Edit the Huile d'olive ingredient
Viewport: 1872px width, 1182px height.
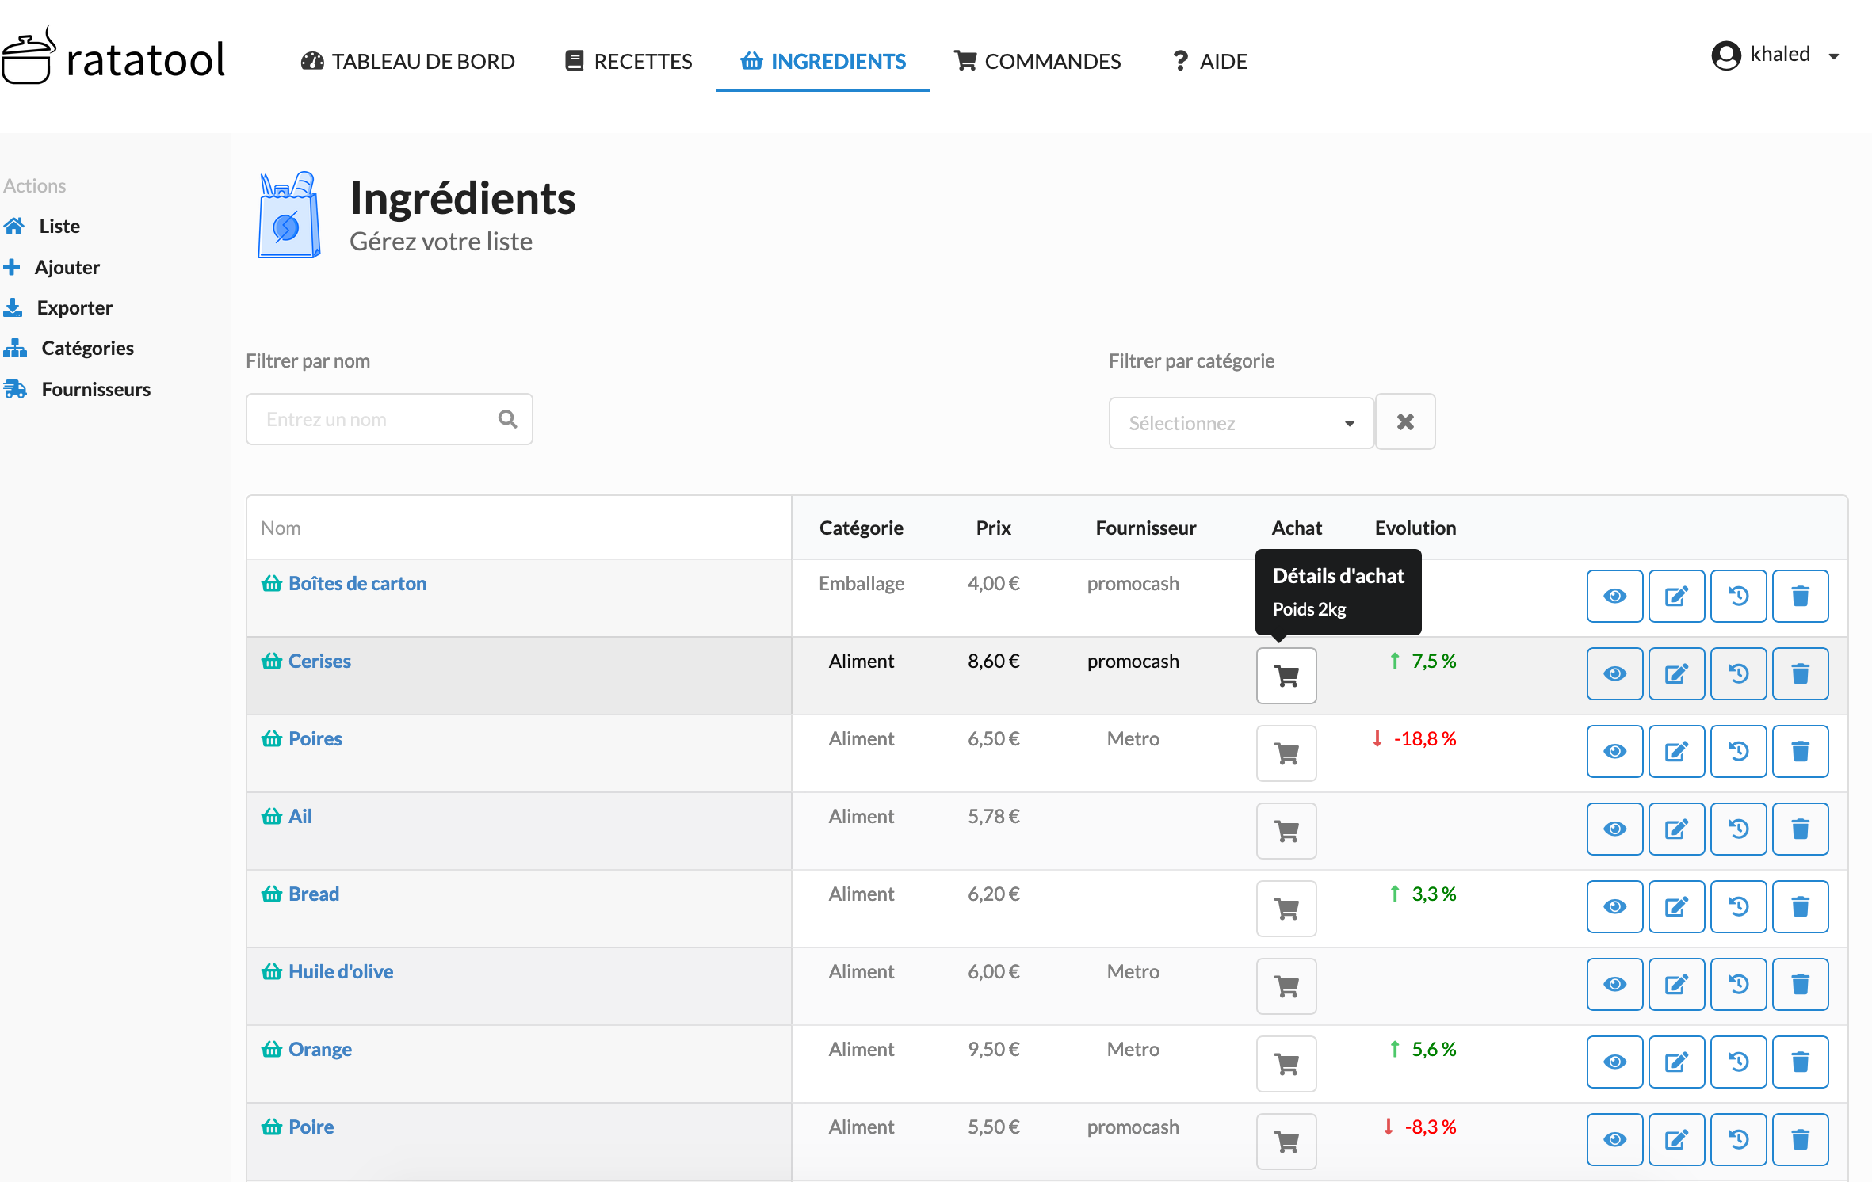pos(1676,985)
